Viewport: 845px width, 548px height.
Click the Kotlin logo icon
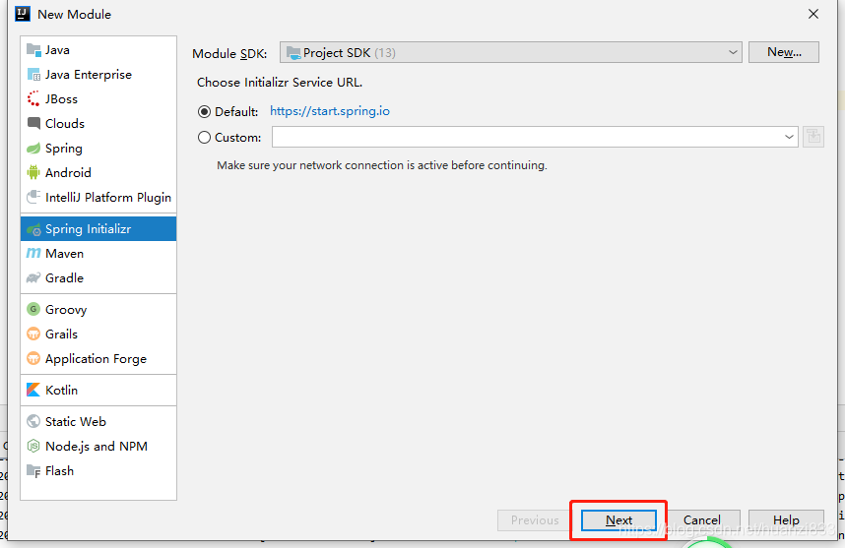(x=33, y=390)
